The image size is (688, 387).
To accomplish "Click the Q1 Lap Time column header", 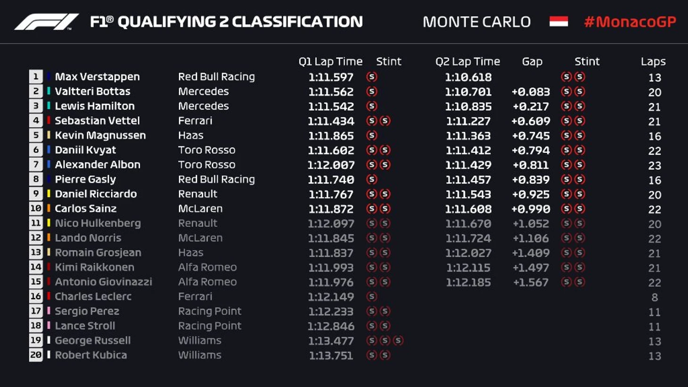I will pyautogui.click(x=330, y=62).
